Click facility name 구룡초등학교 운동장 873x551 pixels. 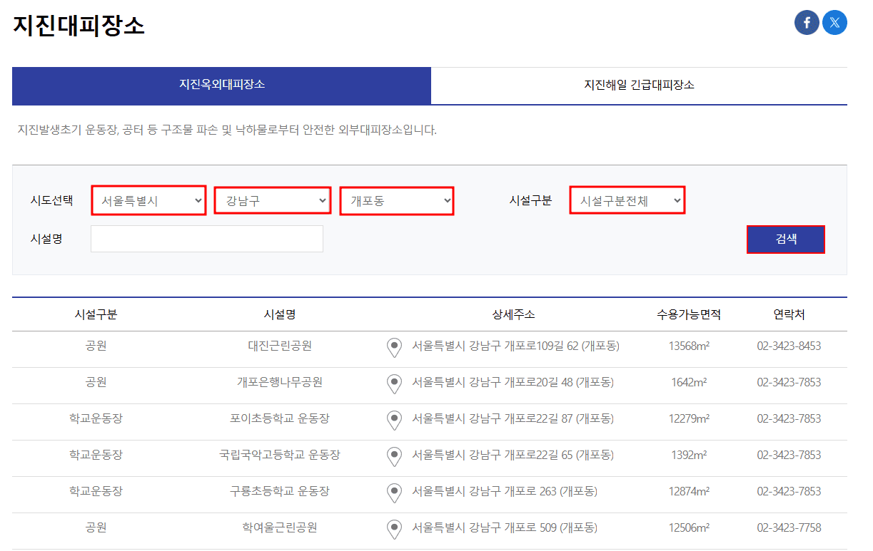point(280,491)
